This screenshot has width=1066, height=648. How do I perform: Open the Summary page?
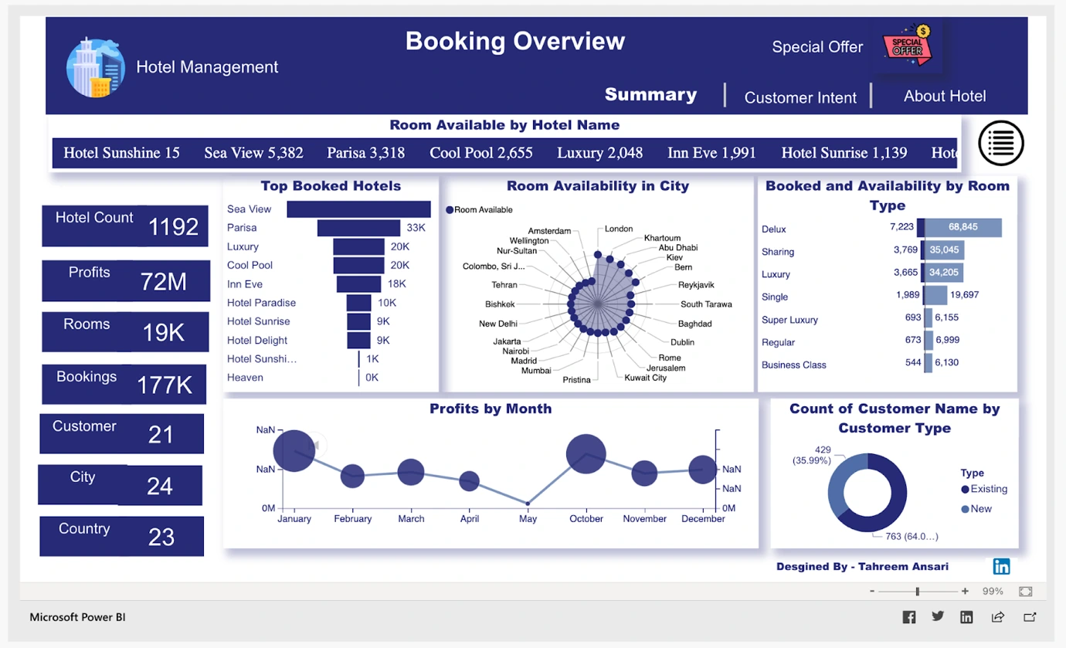[x=650, y=94]
